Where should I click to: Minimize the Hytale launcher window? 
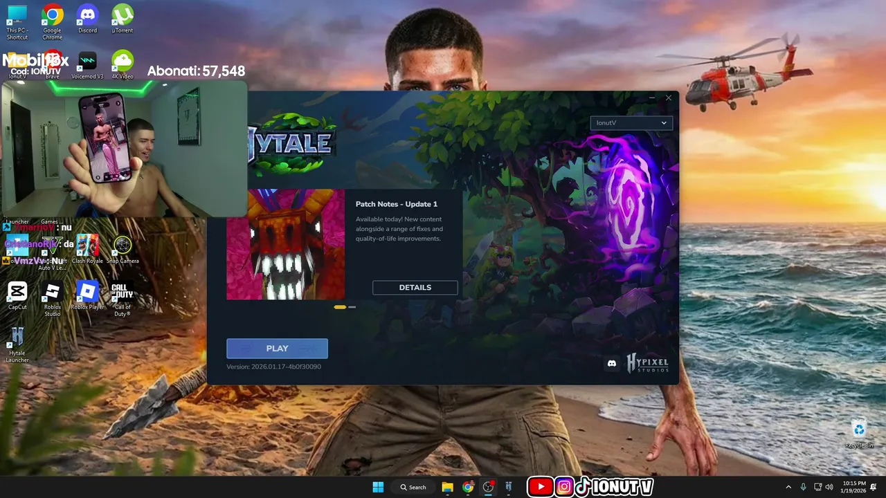click(652, 98)
